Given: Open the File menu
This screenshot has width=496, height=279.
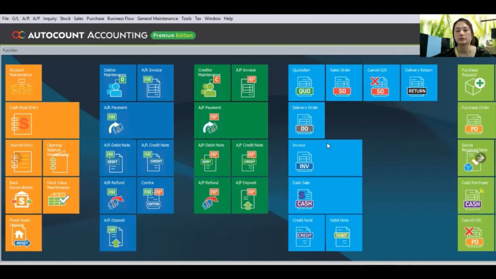Looking at the screenshot, I should click(x=5, y=19).
